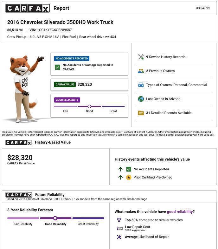Viewport: 218px width, 249px height.
Task: Click the NO ACCIDENTS REPORTED blue badge
Action: point(72,58)
